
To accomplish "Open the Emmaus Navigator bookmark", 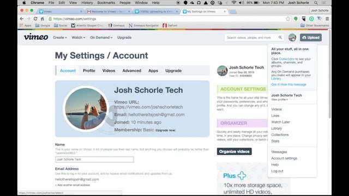I will point(143,26).
